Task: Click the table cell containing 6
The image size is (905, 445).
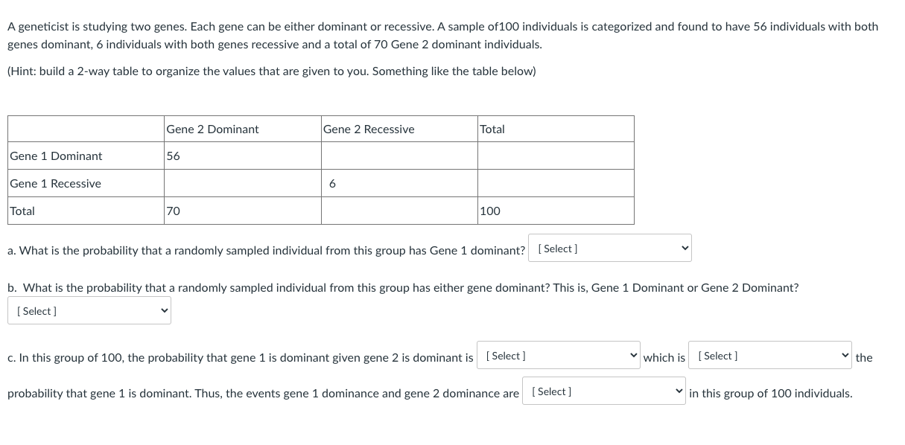Action: point(399,183)
